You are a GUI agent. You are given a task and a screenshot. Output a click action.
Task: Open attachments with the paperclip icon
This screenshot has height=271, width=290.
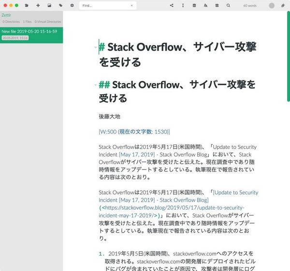point(283,5)
